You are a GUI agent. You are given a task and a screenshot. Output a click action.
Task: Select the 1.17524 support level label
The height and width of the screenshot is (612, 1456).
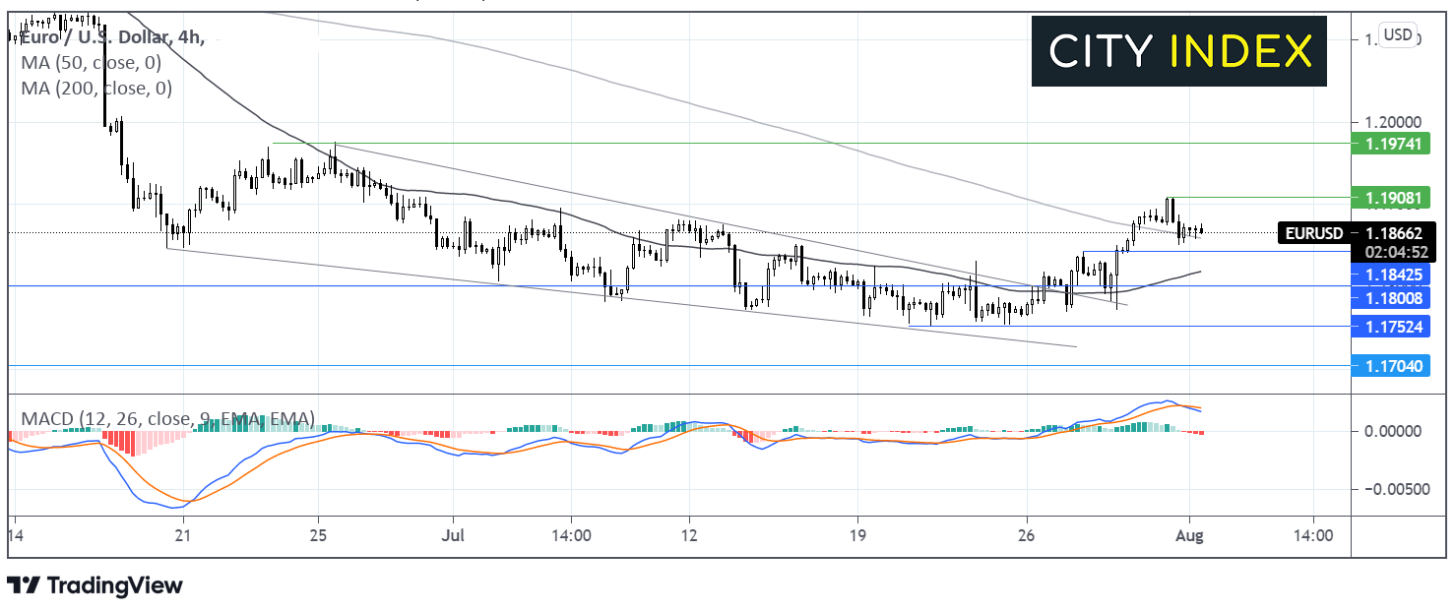point(1392,326)
